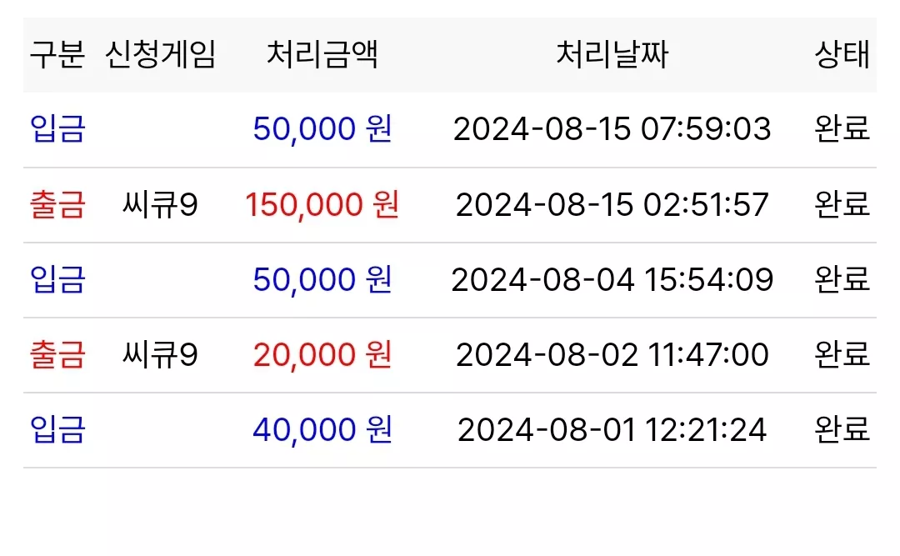Image resolution: width=900 pixels, height=556 pixels.
Task: Select the date 2024-08-15 07:59:03
Action: 612,128
